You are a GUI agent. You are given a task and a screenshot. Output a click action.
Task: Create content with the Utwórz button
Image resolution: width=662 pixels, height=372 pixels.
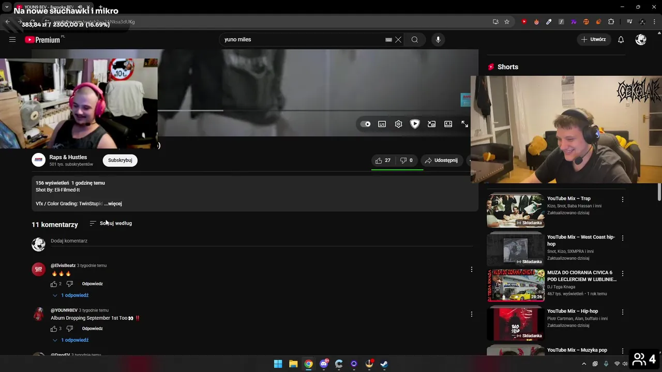coord(593,39)
